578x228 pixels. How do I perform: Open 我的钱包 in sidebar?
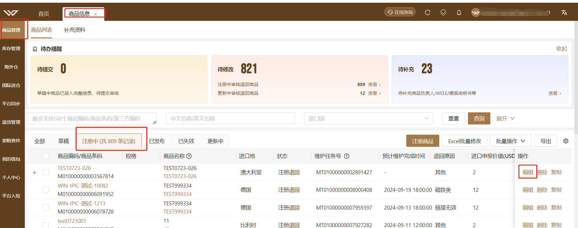[11, 159]
